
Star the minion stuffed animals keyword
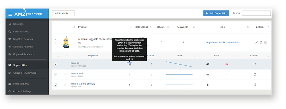[x=65, y=85]
